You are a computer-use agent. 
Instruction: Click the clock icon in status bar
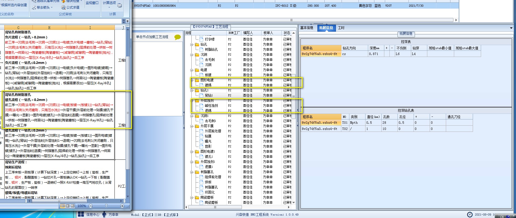click(x=470, y=215)
